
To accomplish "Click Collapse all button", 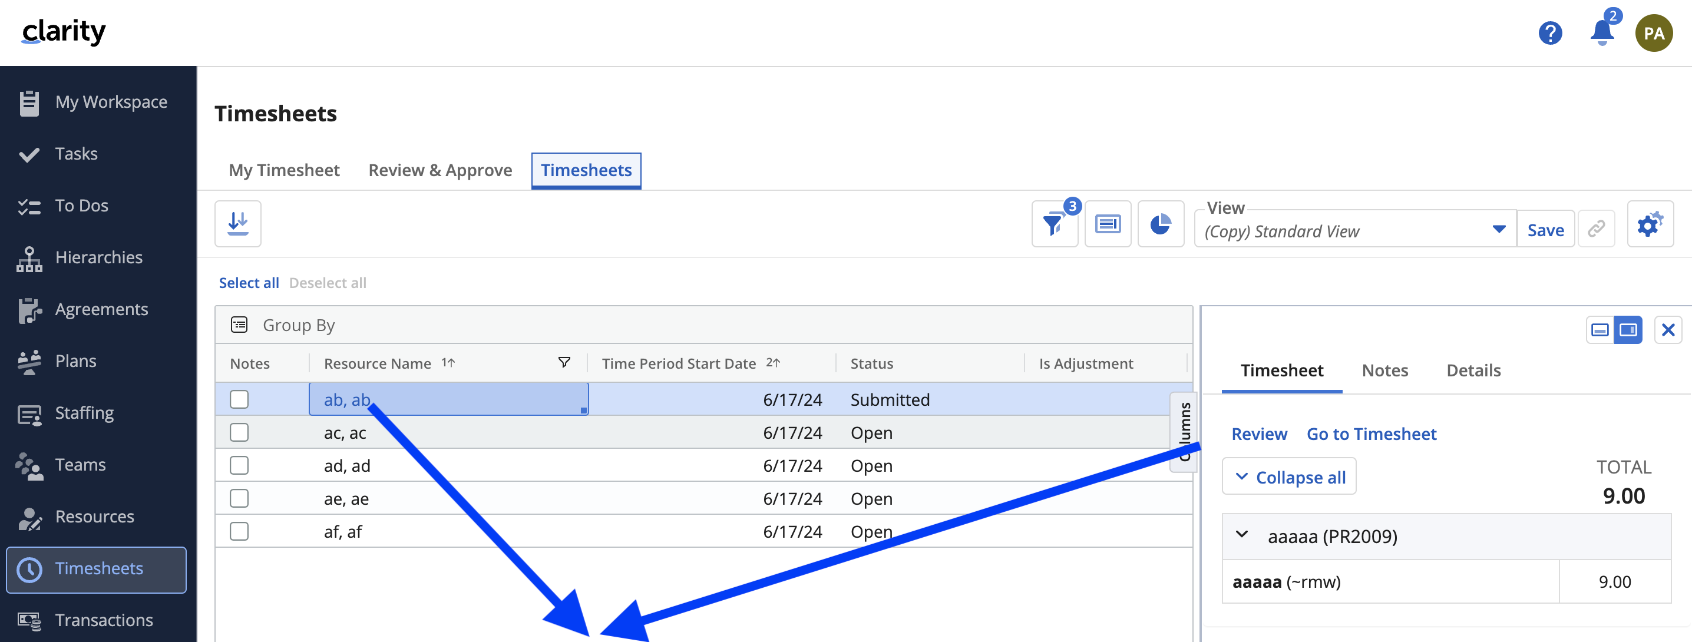I will coord(1288,476).
